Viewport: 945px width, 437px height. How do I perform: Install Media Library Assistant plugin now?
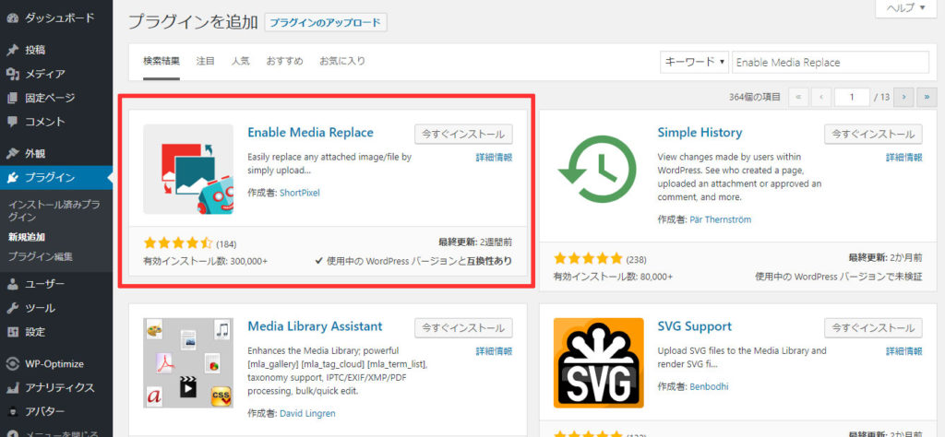(x=463, y=328)
